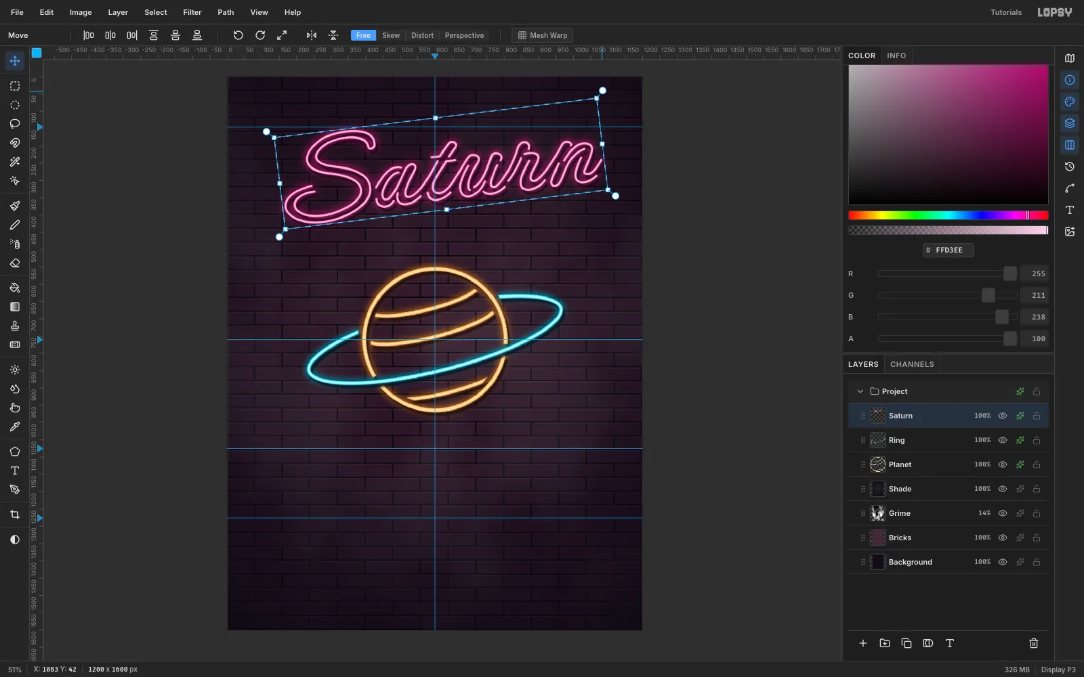
Task: Choose Skew transform mode
Action: (391, 35)
